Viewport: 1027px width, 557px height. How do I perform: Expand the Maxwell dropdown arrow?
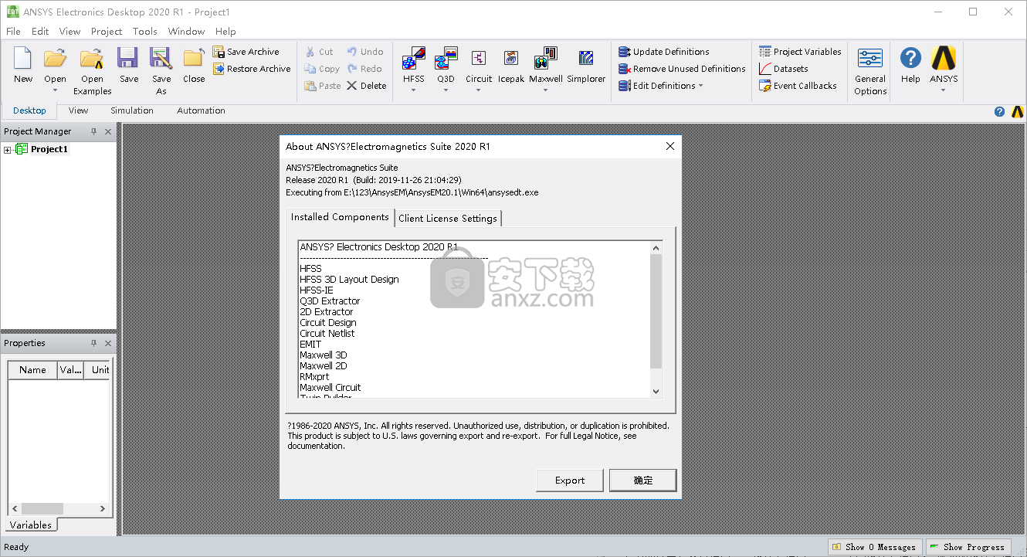click(x=546, y=90)
